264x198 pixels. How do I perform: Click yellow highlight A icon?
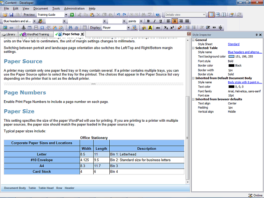click(150, 28)
